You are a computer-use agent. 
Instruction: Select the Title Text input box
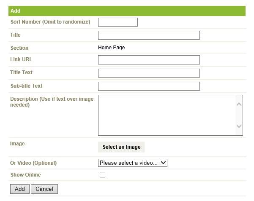pyautogui.click(x=149, y=73)
